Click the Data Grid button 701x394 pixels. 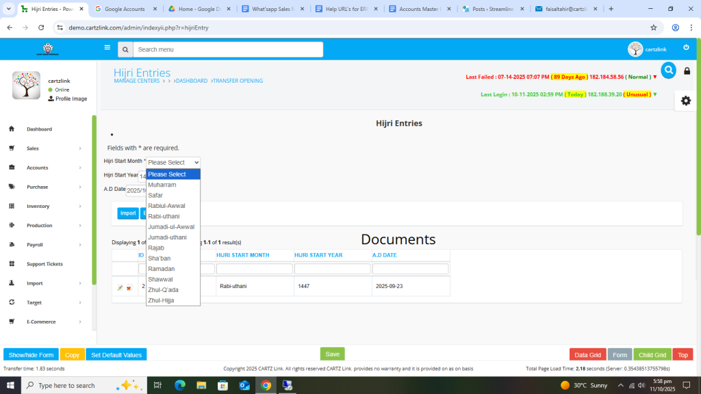587,355
